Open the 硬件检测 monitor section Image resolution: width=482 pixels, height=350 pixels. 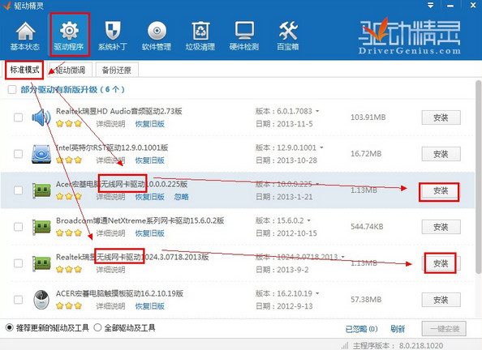(244, 36)
